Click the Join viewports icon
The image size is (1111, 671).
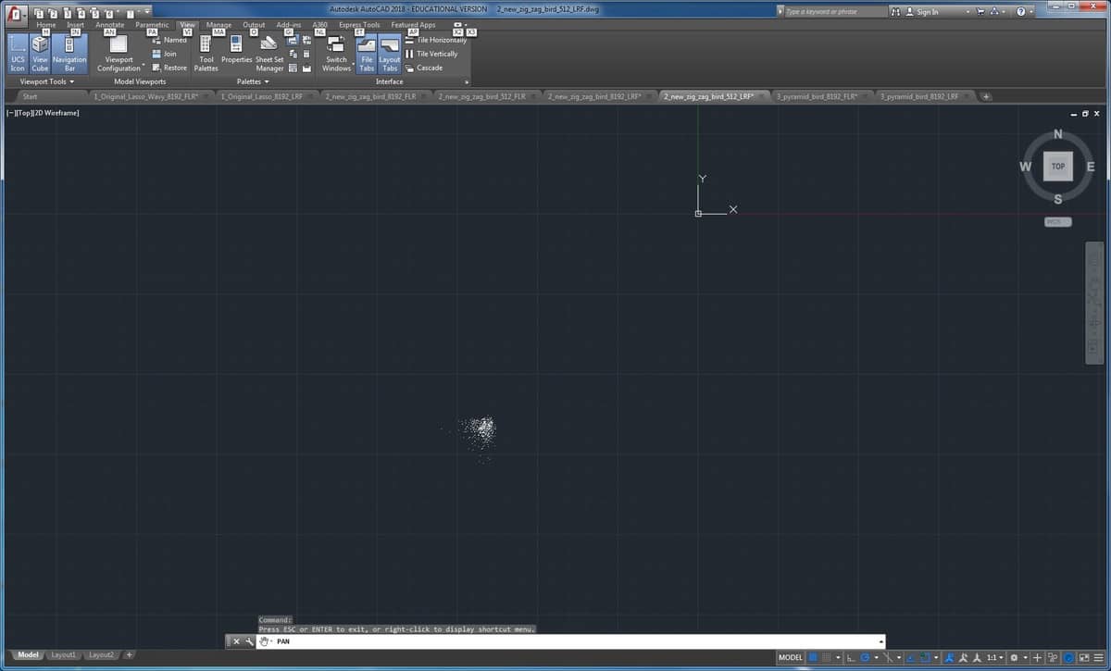click(156, 54)
